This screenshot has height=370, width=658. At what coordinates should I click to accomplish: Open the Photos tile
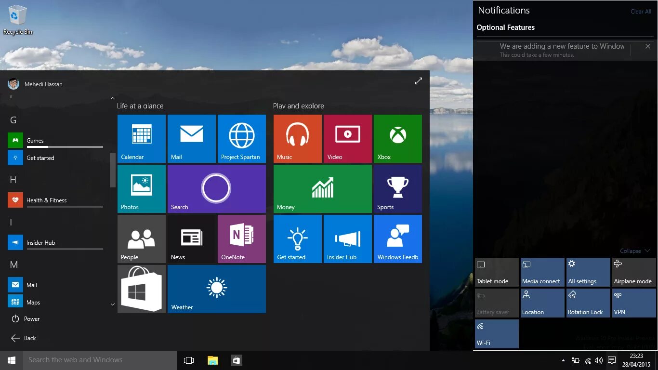pos(142,189)
